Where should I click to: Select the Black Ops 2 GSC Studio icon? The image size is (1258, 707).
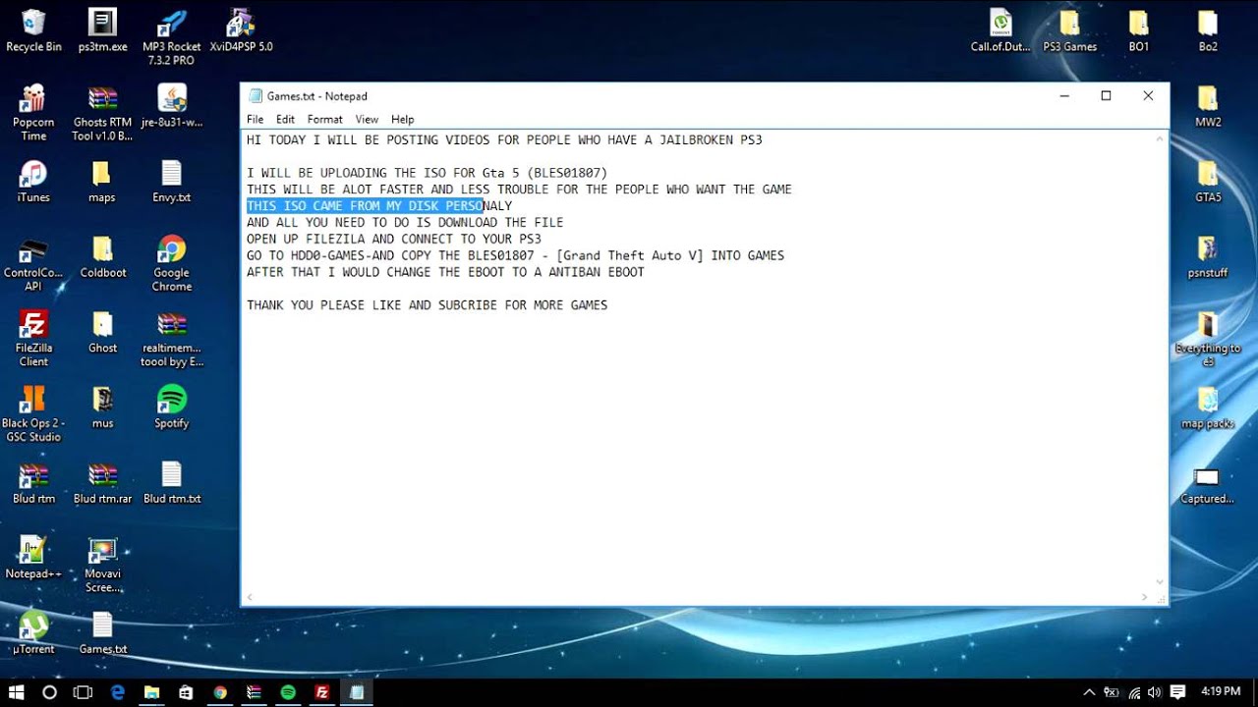pos(33,413)
